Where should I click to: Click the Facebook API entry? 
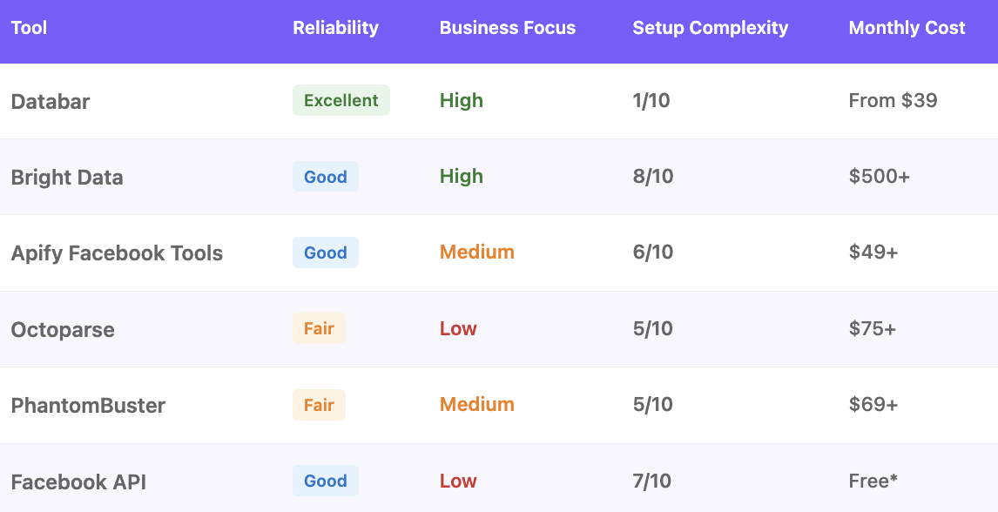coord(79,482)
